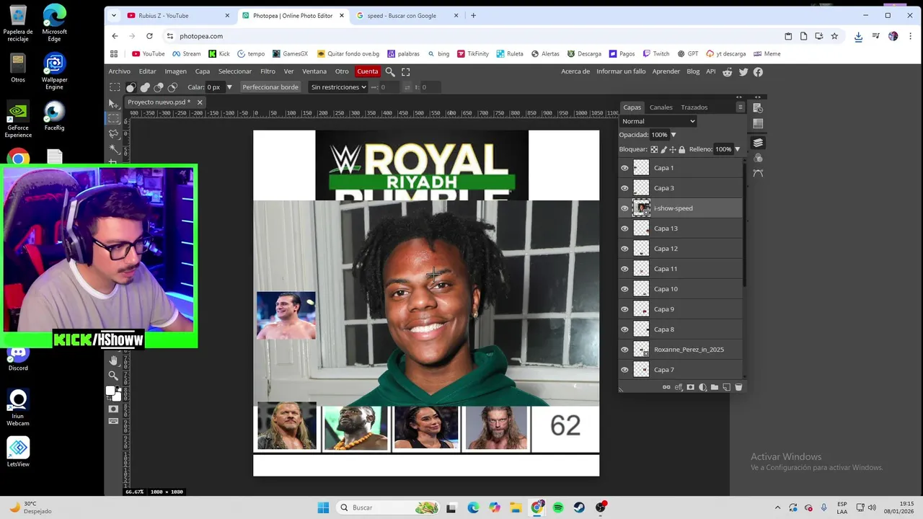Choose Subtract from Selection mode icon
Viewport: 923px width, 519px height.
click(x=159, y=87)
